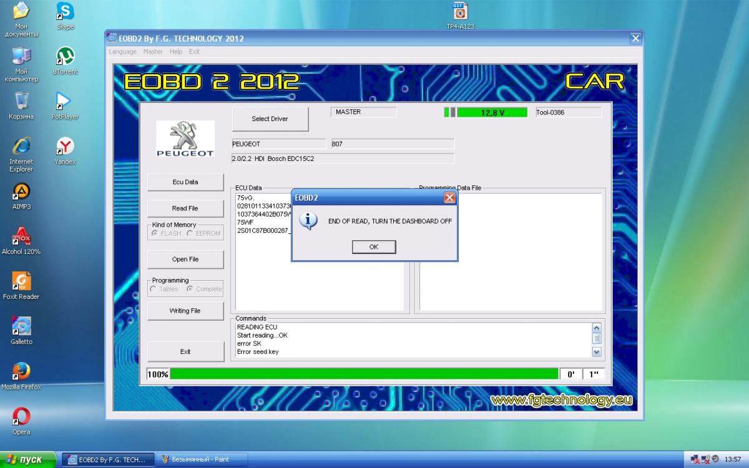Click the system tray clock 13:57
Image resolution: width=749 pixels, height=468 pixels.
(733, 460)
